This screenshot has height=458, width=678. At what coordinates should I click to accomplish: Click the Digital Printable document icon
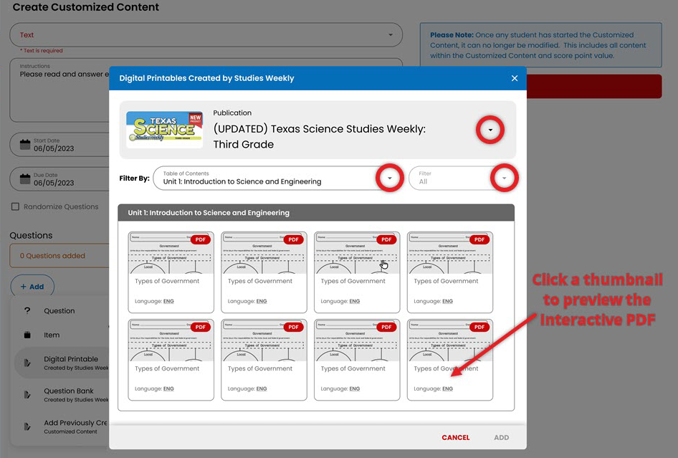[x=27, y=363]
